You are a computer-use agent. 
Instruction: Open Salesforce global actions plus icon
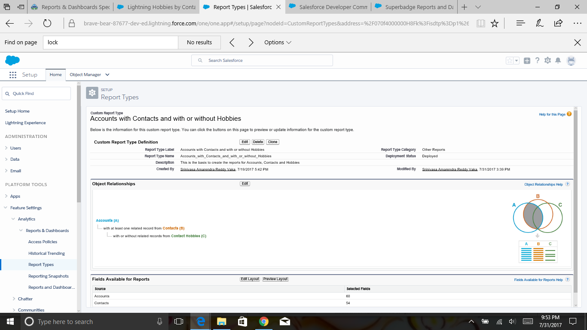click(x=527, y=61)
